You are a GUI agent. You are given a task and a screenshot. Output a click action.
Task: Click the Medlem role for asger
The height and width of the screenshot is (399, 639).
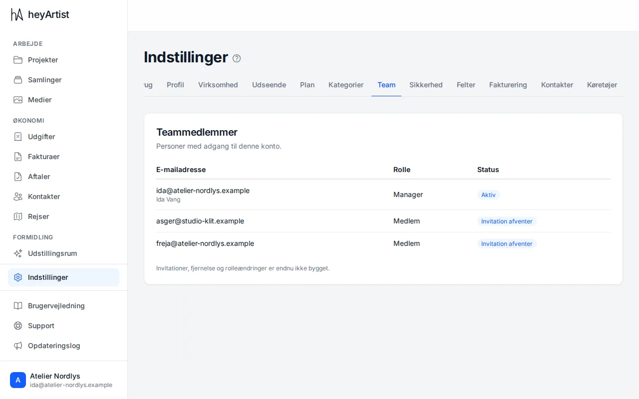[x=406, y=221]
